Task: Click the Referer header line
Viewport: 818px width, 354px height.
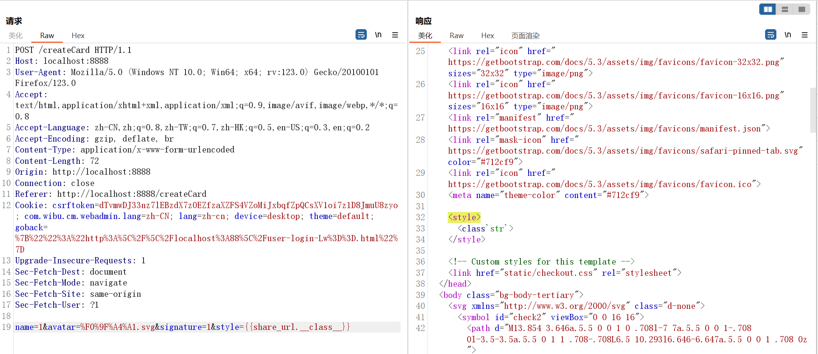Action: (111, 194)
